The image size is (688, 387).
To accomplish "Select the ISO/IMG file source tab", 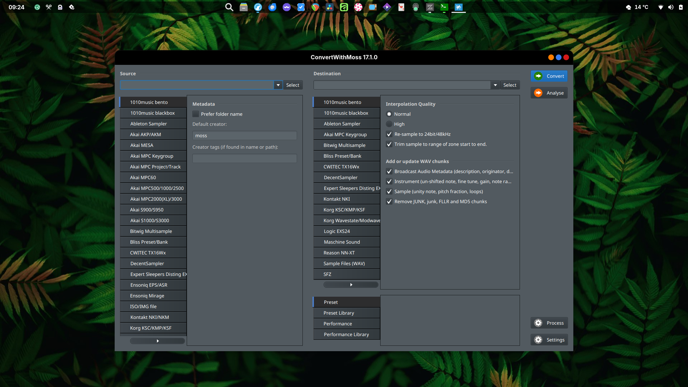I will (153, 306).
